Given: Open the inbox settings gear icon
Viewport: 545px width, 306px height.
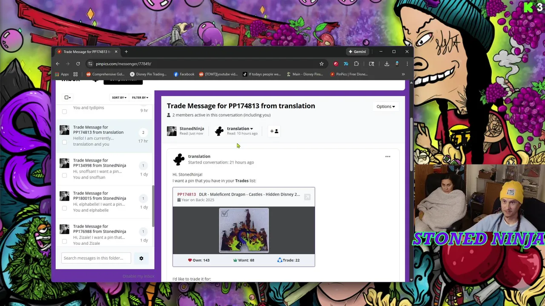Looking at the screenshot, I should 141,258.
